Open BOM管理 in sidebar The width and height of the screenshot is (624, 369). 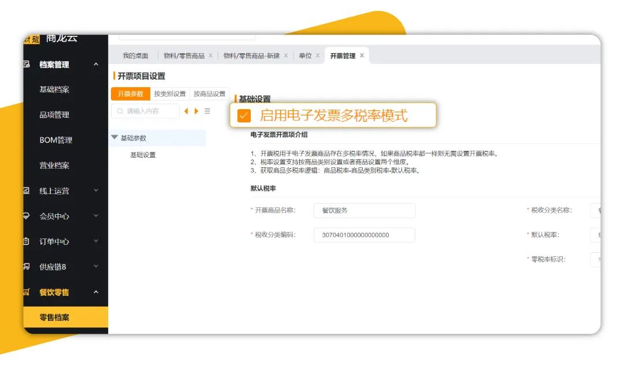(x=55, y=140)
